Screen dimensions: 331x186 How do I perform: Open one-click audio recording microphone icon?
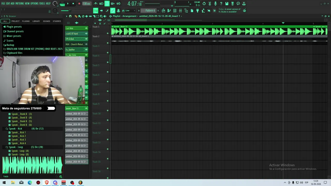[x=216, y=4]
